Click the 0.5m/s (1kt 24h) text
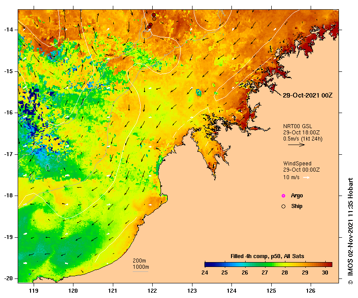Viewport: 358px width, 298px height. (303, 139)
